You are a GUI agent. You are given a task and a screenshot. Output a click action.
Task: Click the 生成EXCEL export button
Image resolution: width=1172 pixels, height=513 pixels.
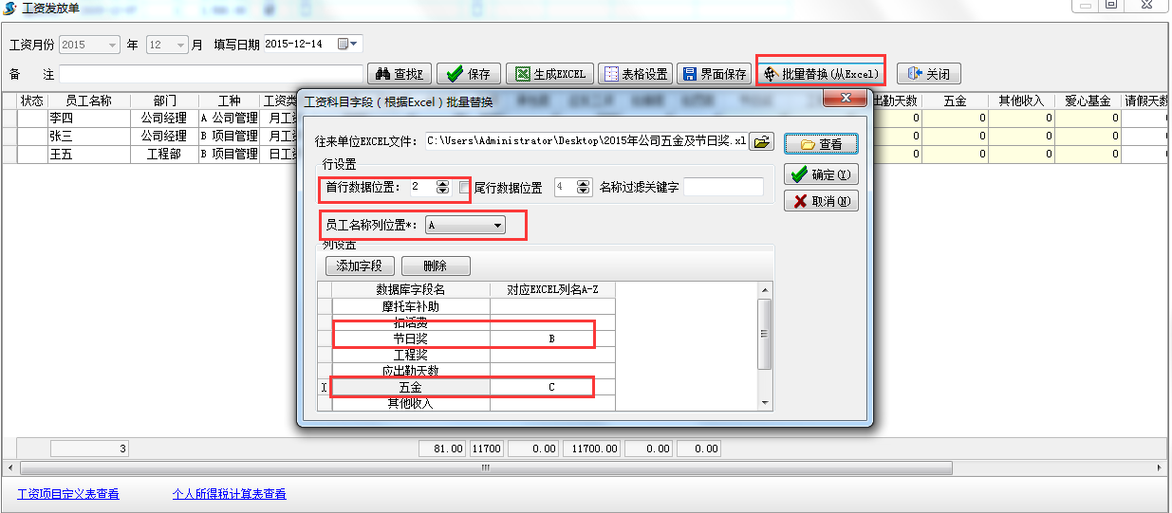pyautogui.click(x=549, y=74)
